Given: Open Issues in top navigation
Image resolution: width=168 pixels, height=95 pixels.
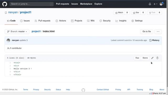Looking at the screenshot, I should point(75,4).
